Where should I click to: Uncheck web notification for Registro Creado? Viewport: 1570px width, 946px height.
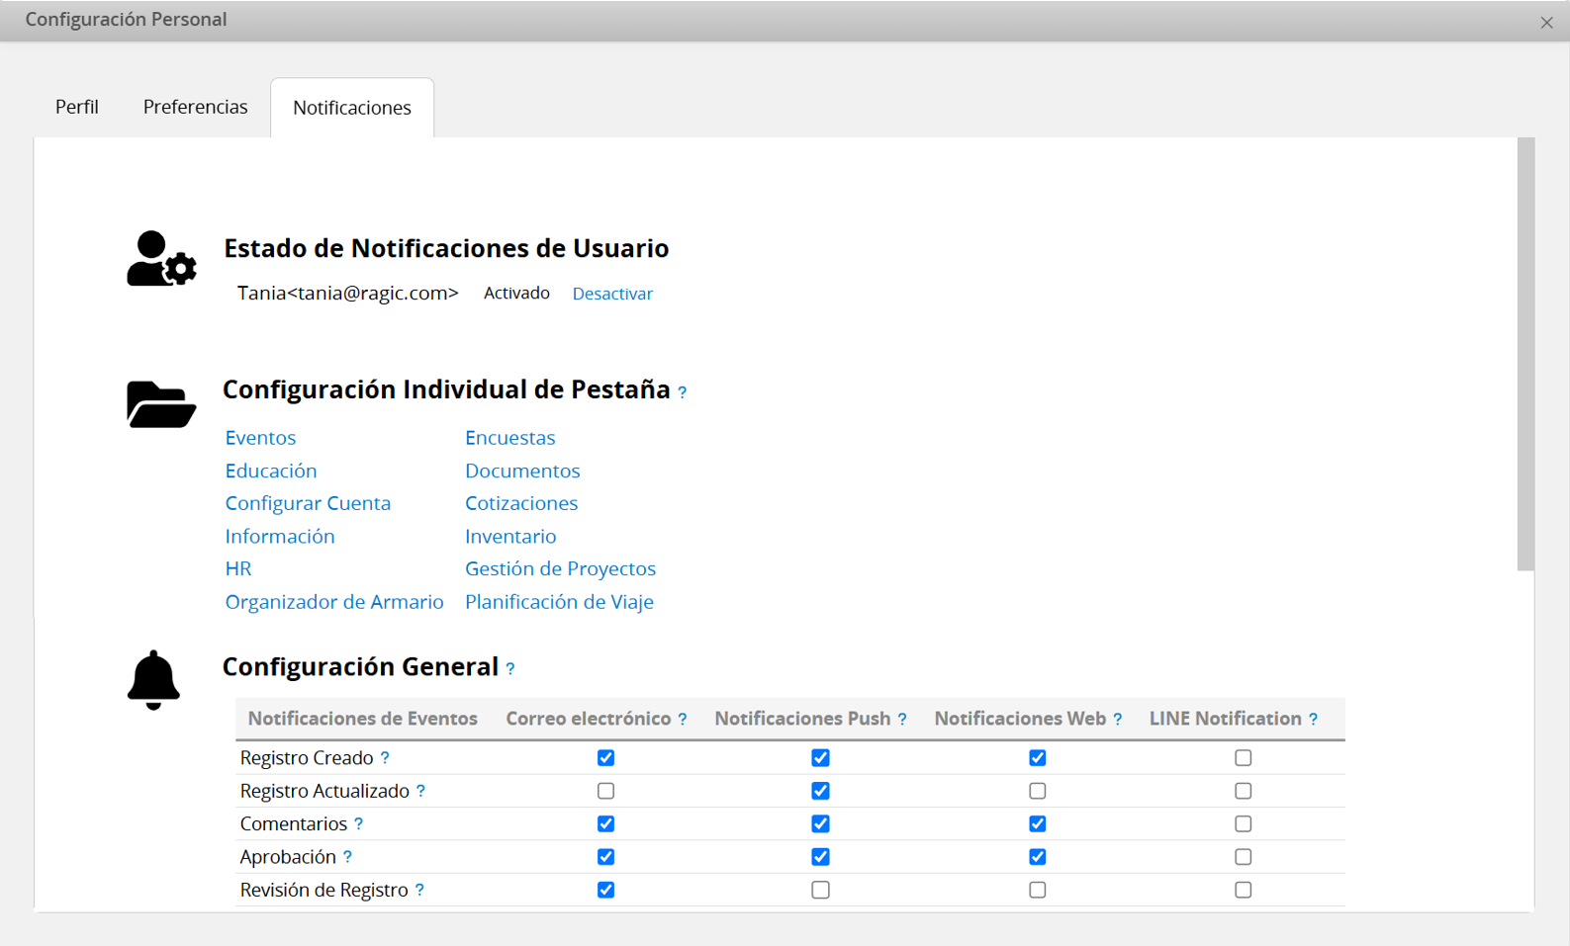click(x=1037, y=758)
